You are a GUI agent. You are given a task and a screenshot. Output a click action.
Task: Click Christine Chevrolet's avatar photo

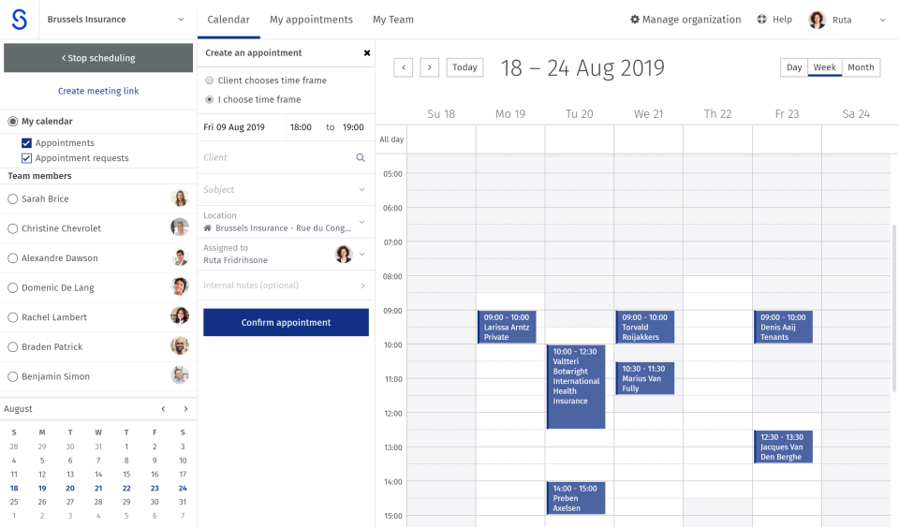(x=180, y=227)
